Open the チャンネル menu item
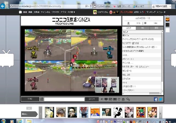 click(x=45, y=12)
